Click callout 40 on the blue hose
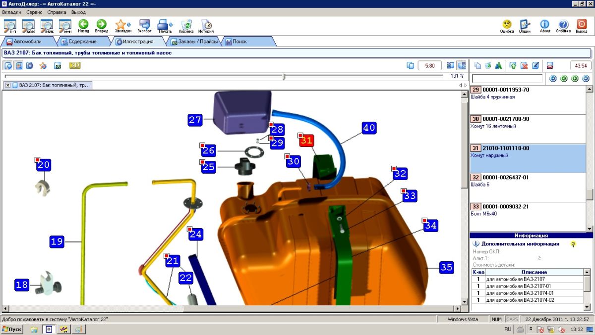 (x=369, y=128)
